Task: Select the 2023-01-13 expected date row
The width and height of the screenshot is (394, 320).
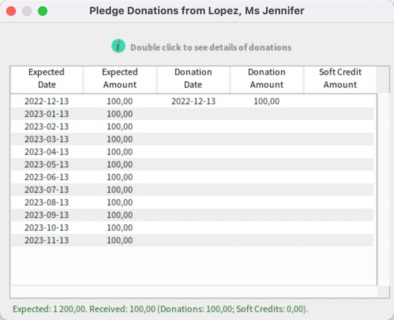Action: 46,114
